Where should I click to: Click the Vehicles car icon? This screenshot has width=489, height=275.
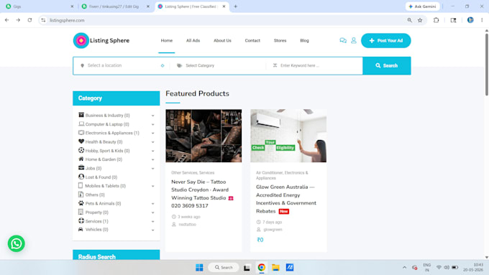pos(81,230)
